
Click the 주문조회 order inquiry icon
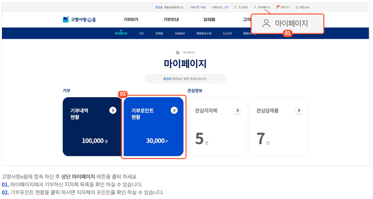pos(297,7)
